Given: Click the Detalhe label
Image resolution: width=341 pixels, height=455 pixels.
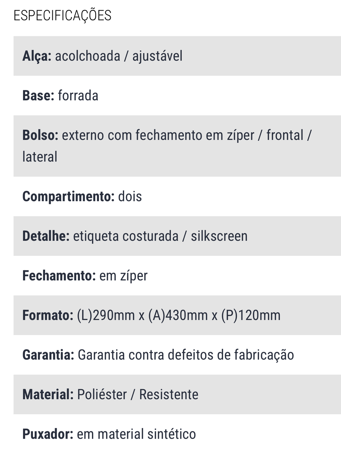Looking at the screenshot, I should tap(46, 236).
